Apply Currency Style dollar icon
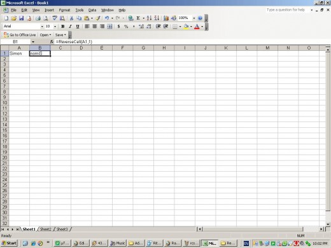331x248 pixels. coord(118,27)
